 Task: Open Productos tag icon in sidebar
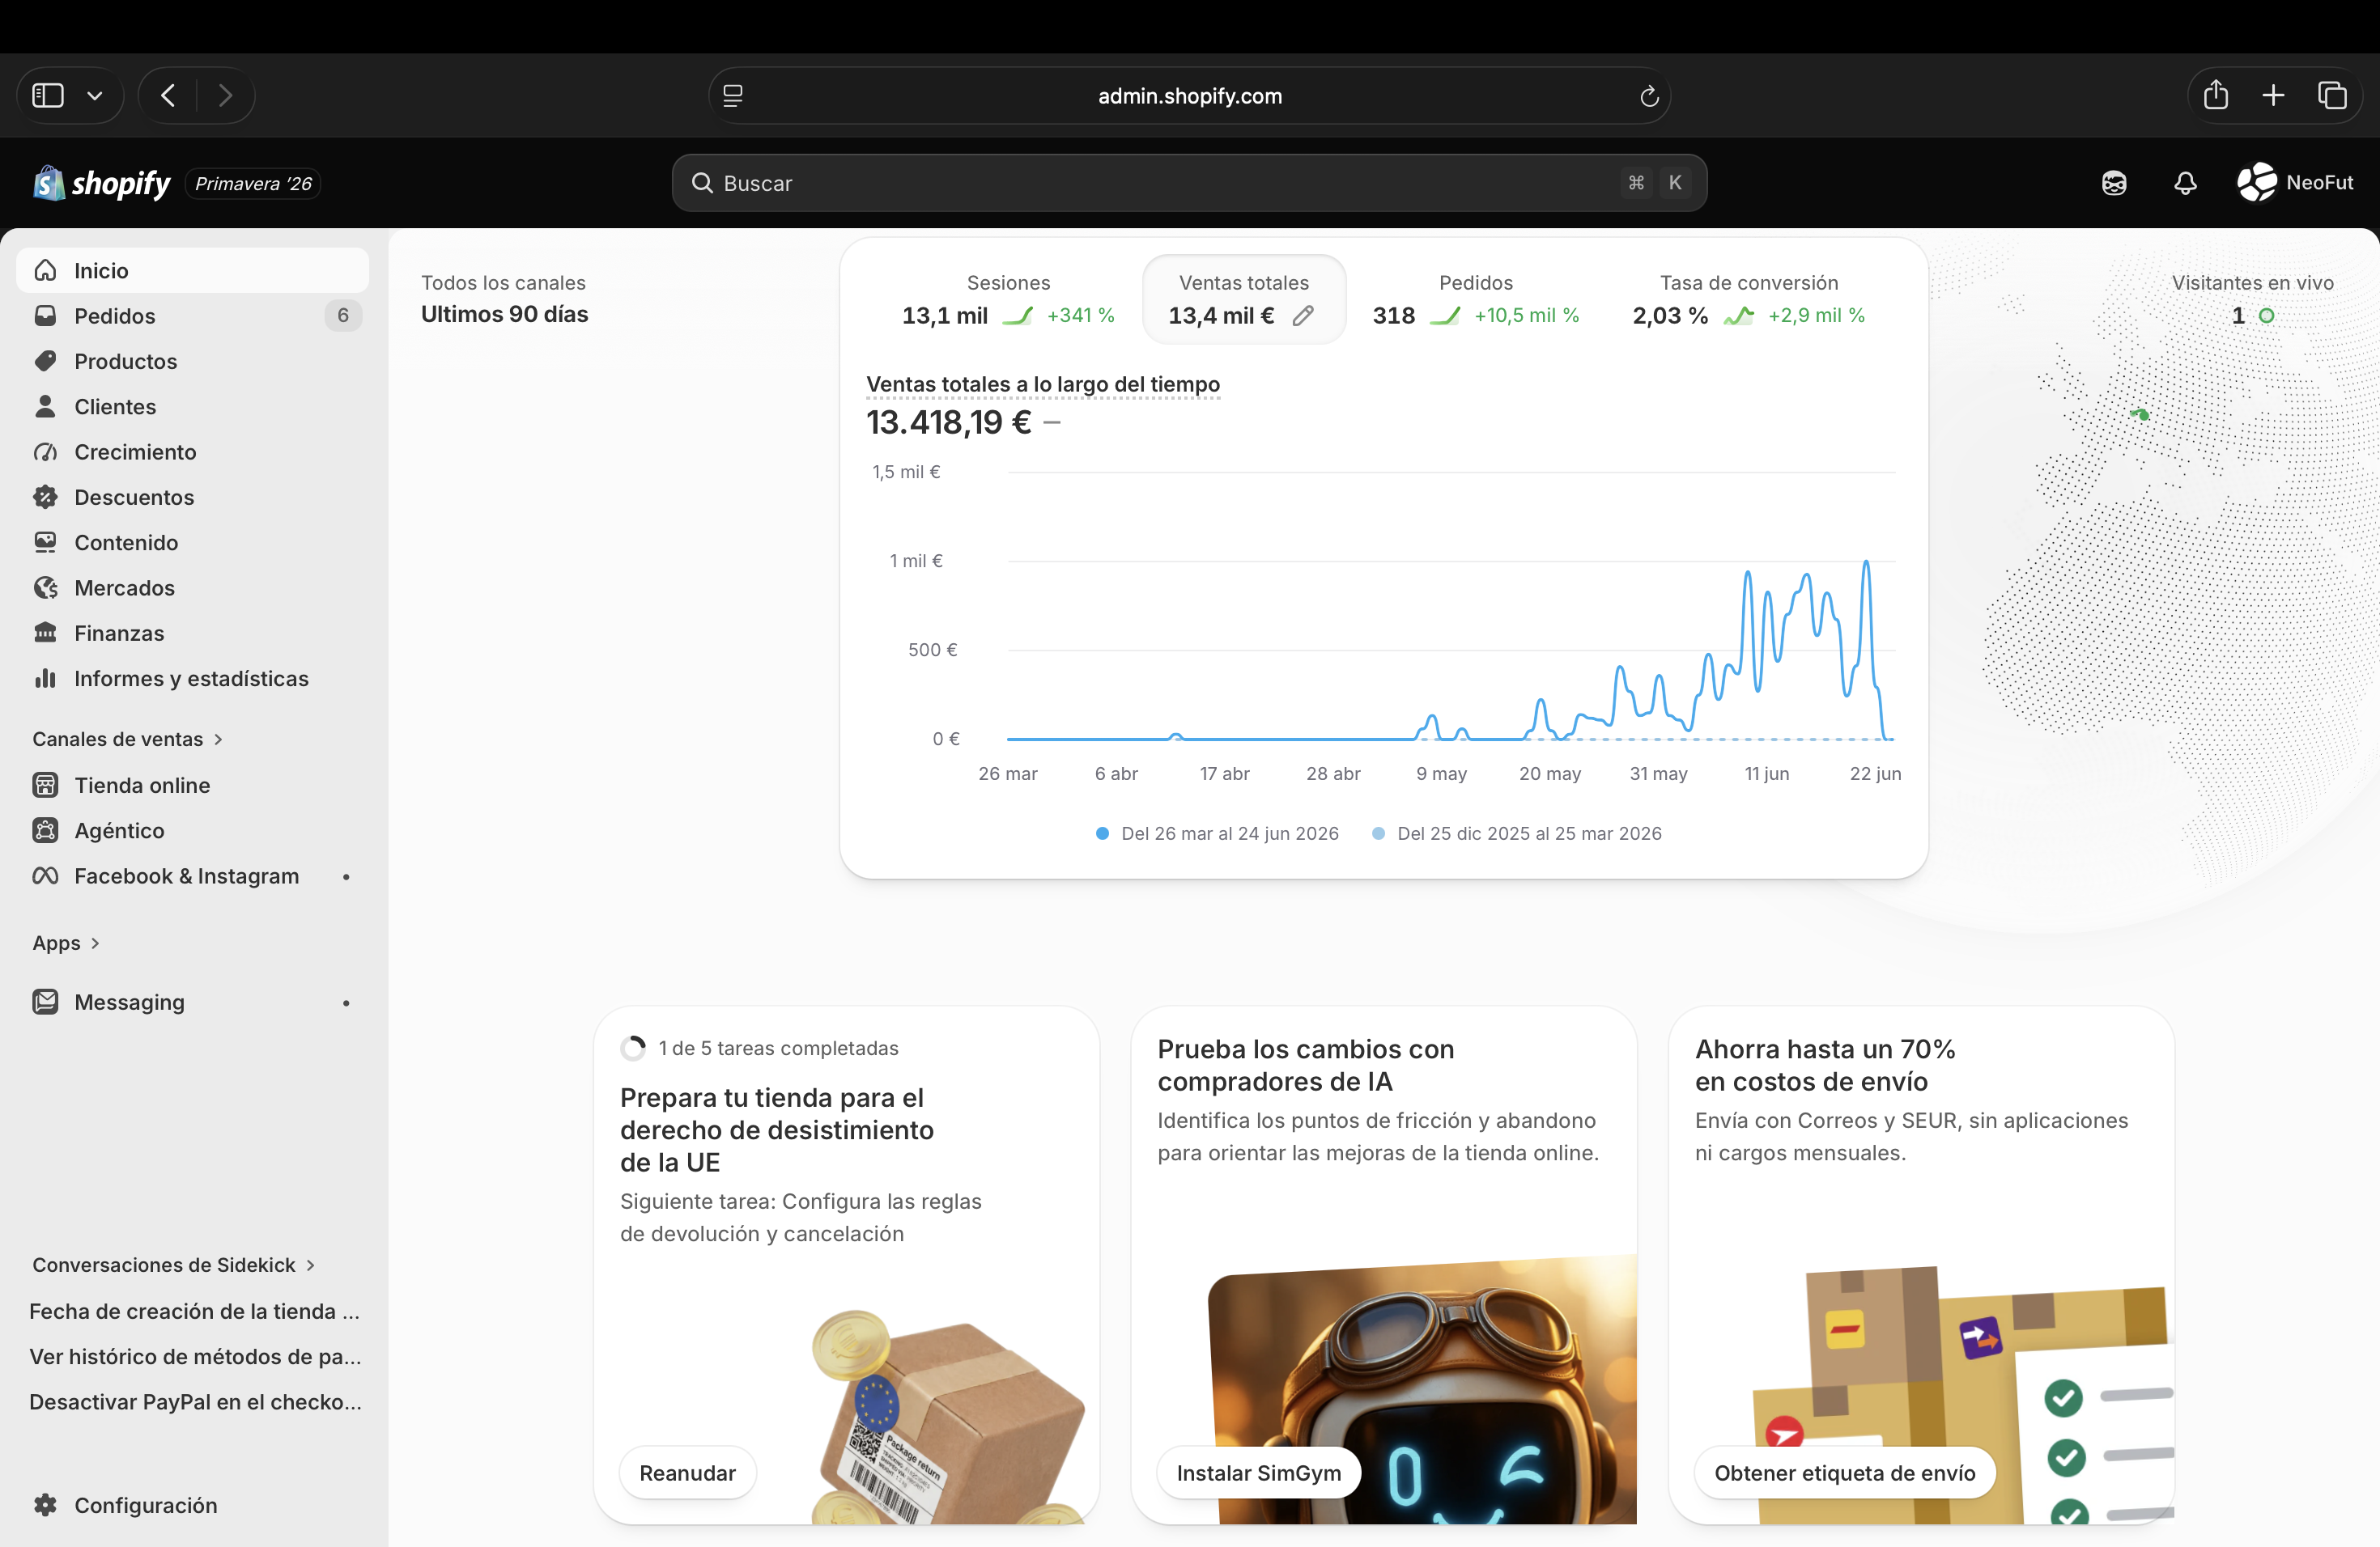45,361
